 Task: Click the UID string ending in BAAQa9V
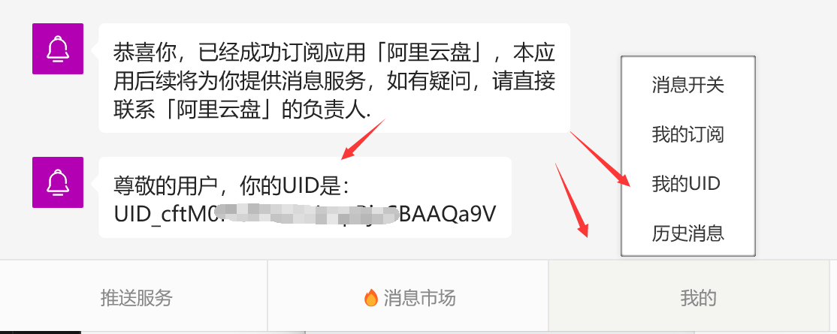pyautogui.click(x=305, y=214)
